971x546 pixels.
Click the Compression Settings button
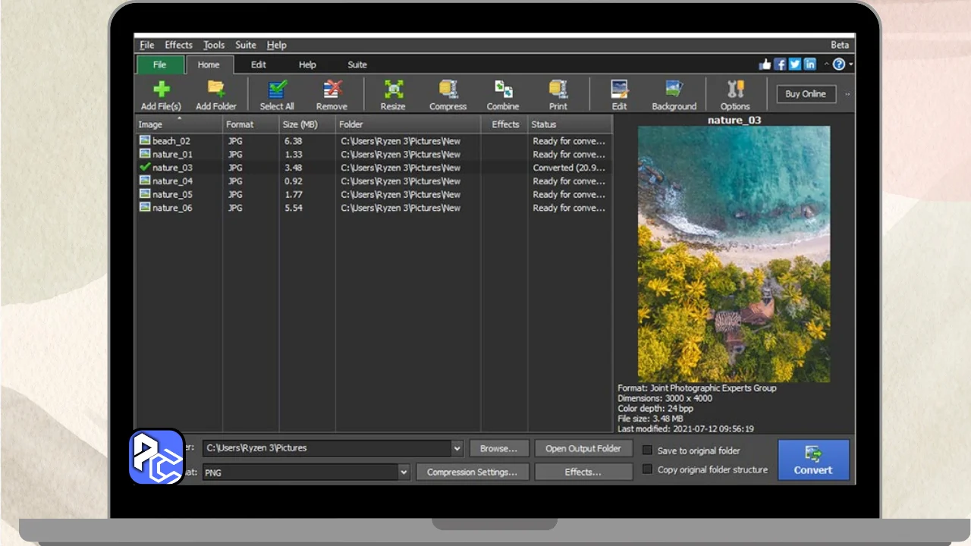(x=472, y=472)
